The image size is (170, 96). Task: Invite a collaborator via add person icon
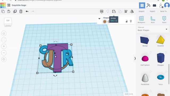(x=161, y=6)
